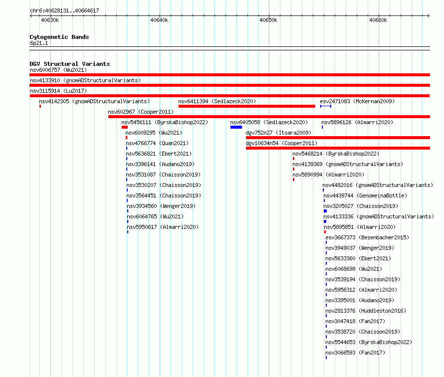
Task: Select nsv3531087 (Chaisson2019) label
Action: pos(163,175)
